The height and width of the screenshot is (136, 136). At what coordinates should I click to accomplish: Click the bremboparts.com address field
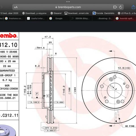pos(68,7)
